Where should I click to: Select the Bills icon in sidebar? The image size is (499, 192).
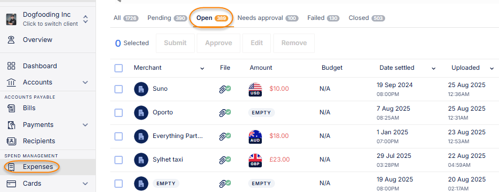point(11,108)
